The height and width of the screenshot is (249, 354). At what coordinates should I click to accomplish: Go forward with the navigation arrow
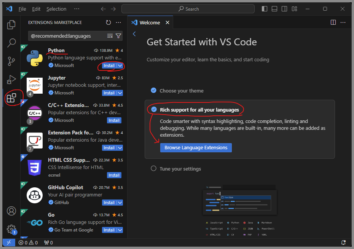113,9
